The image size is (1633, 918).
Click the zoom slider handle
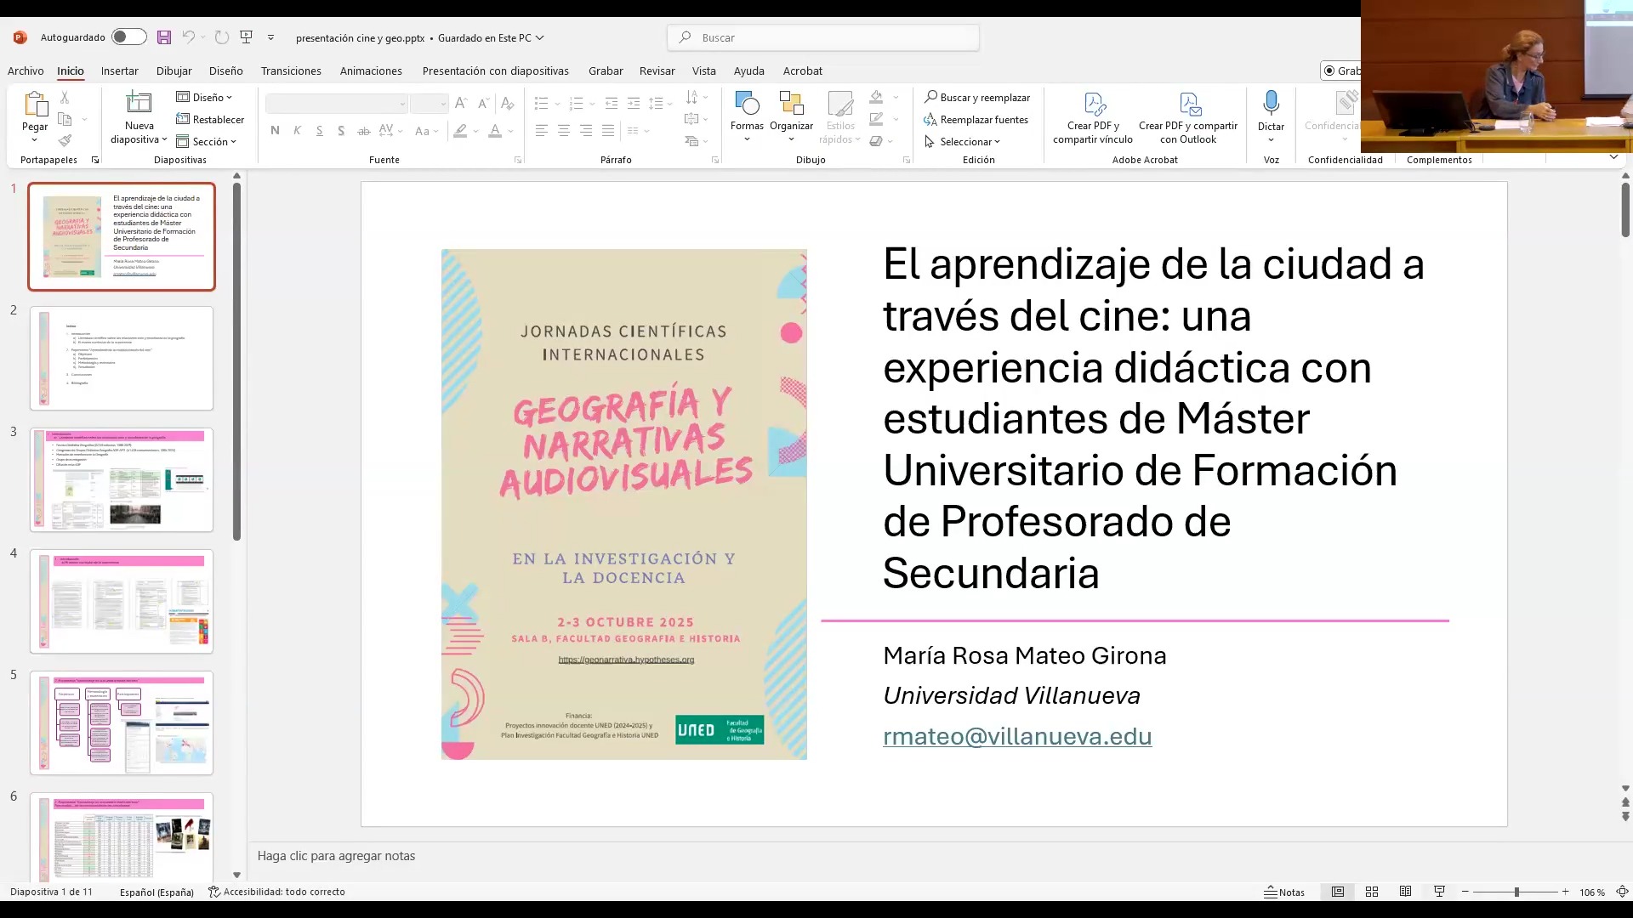[1516, 892]
